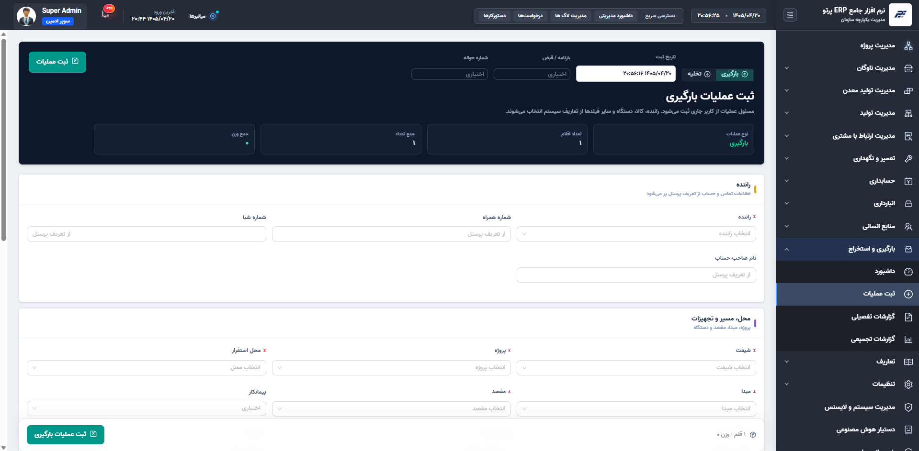Open the داشبورد مدیریتی top tab

click(615, 16)
